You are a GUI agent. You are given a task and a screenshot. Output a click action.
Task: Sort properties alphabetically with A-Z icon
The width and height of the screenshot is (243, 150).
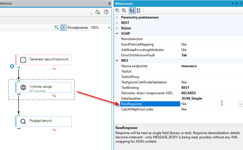click(139, 11)
